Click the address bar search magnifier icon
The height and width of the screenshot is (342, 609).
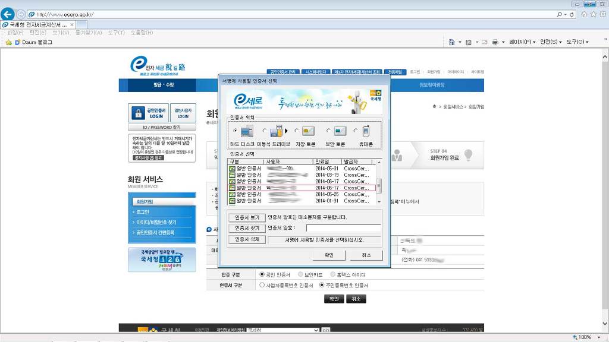559,14
